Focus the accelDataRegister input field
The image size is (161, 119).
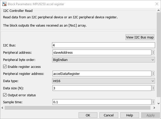[102, 74]
